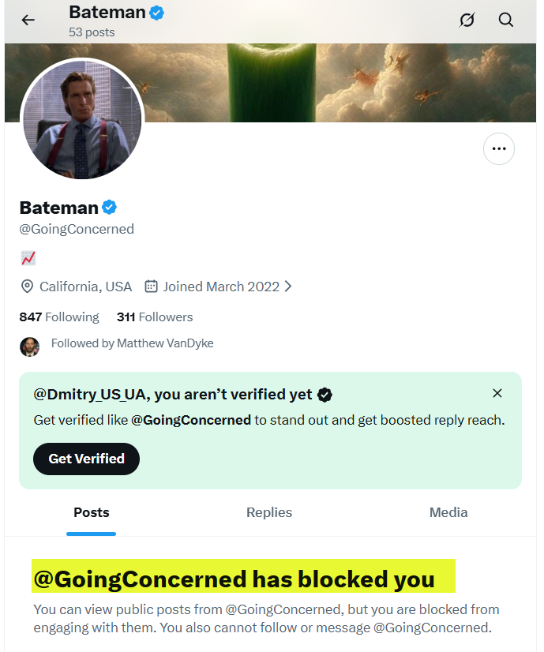Click the California location pin icon
This screenshot has height=652, width=544.
point(27,287)
